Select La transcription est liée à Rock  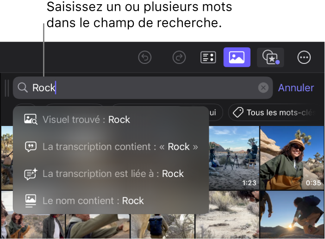click(x=111, y=174)
